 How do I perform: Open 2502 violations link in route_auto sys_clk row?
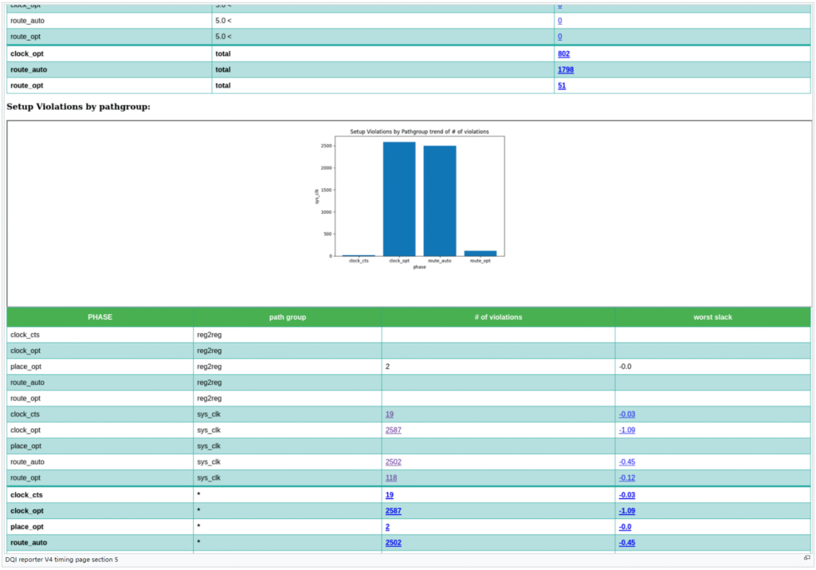(x=393, y=462)
